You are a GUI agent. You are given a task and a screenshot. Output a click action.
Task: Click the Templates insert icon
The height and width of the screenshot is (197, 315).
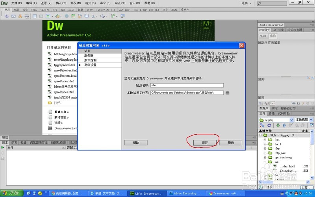[x=113, y=16]
